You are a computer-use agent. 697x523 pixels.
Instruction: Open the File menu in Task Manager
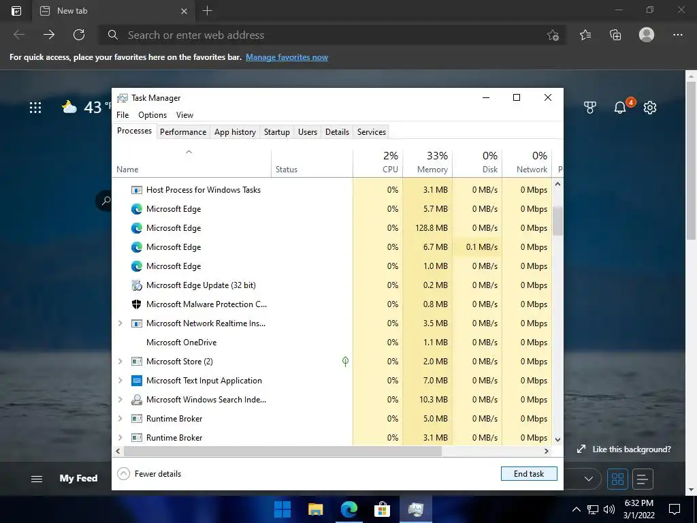pyautogui.click(x=123, y=114)
